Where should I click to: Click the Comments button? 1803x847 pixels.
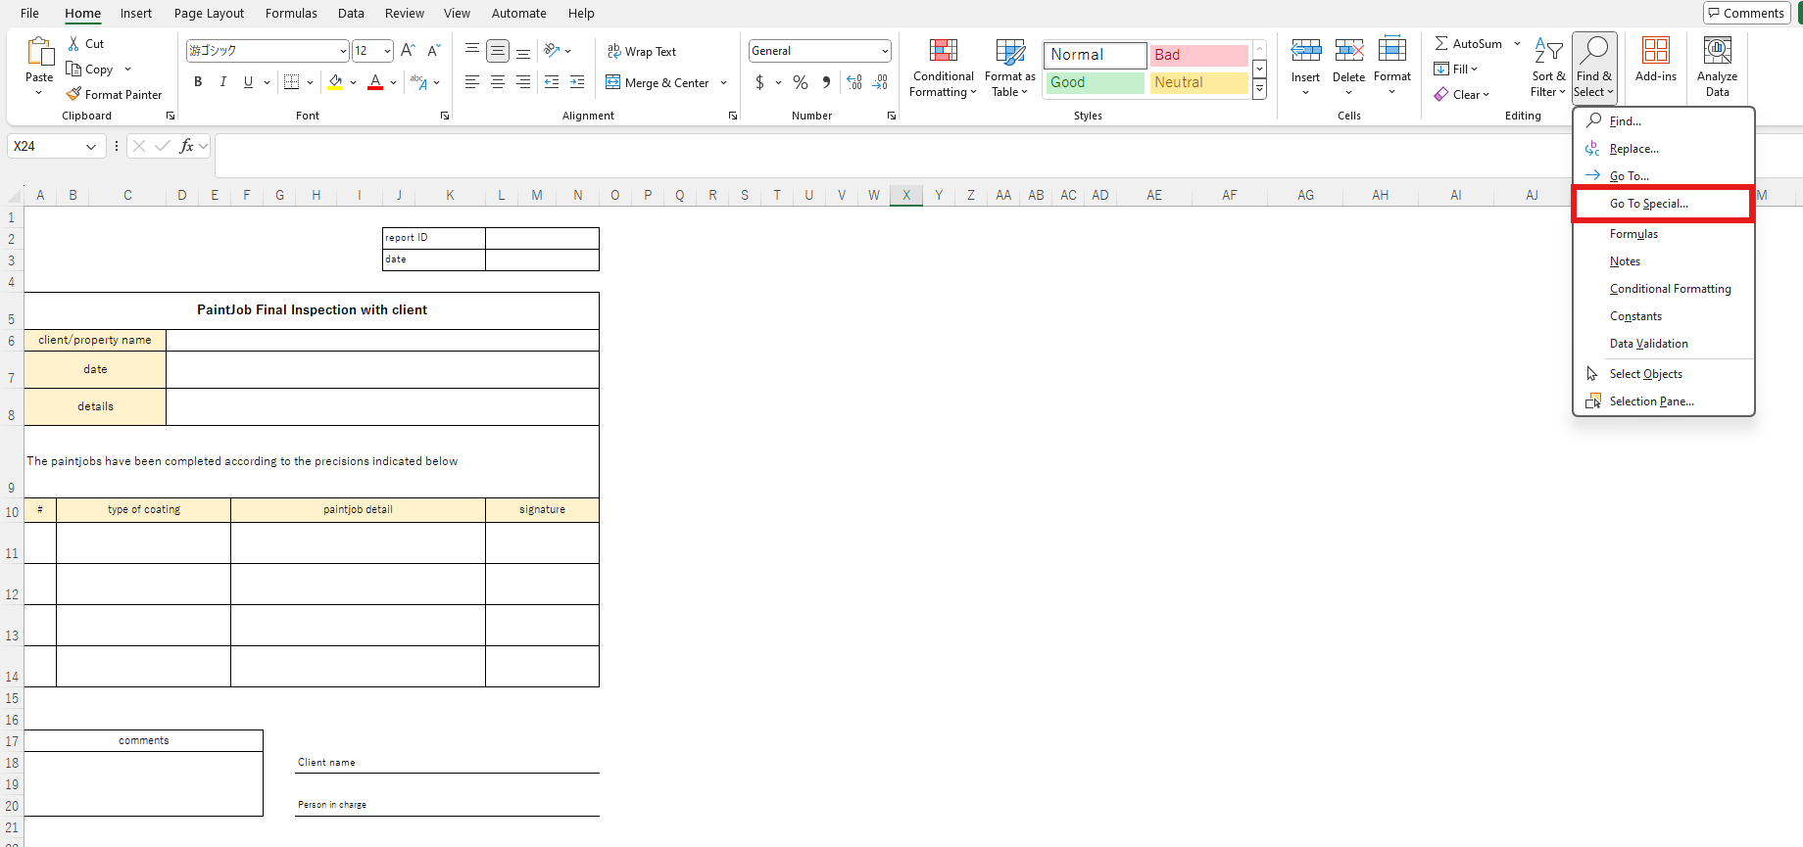1746,13
